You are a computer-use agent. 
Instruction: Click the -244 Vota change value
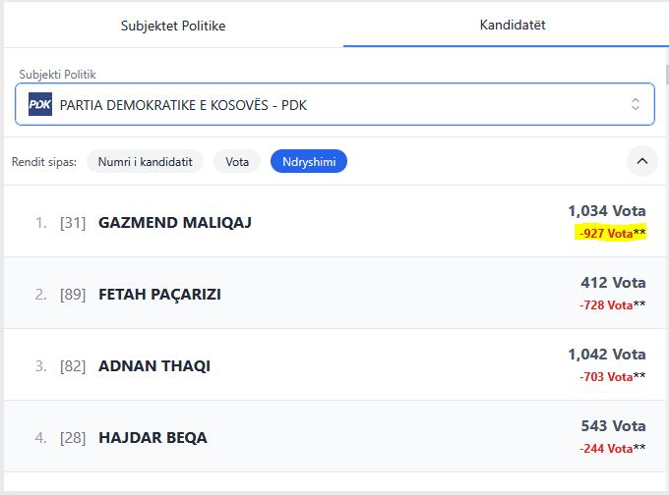[606, 448]
